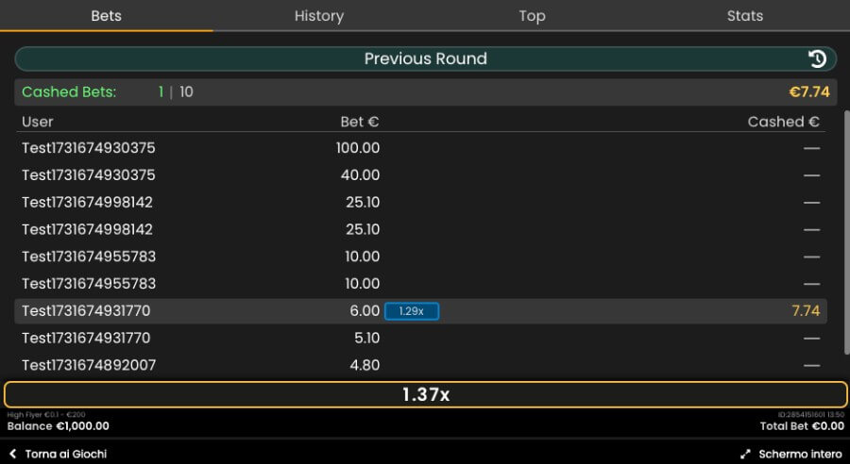Click the High Flyer €0.1 - €200 label
The width and height of the screenshot is (850, 464).
tap(46, 415)
